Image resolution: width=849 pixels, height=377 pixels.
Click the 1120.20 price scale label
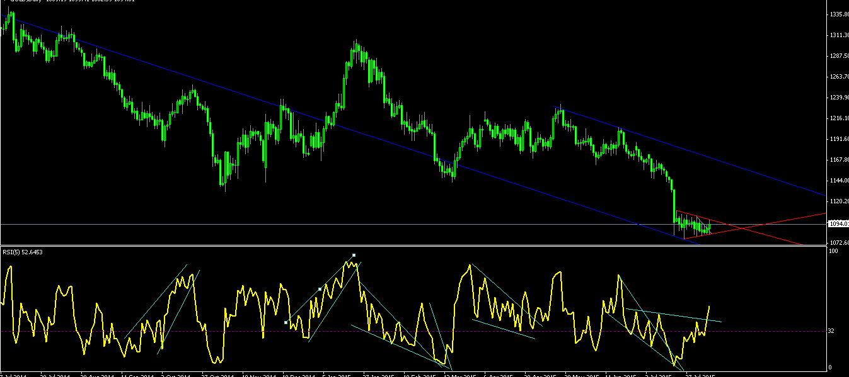(x=840, y=201)
